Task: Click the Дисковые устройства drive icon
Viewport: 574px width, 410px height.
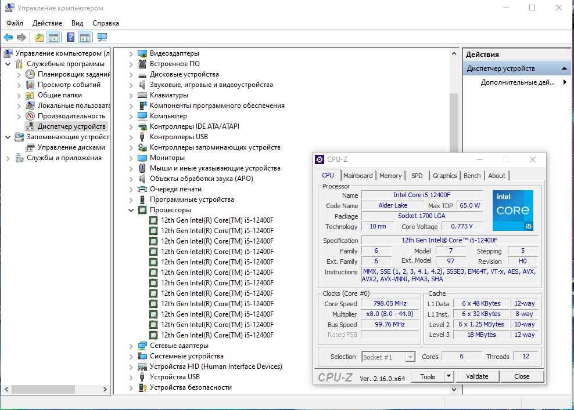Action: point(142,75)
